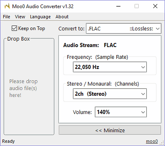The width and height of the screenshot is (165, 146).
Task: Open the Stereo / Monaural channels dropdown
Action: pos(110,94)
